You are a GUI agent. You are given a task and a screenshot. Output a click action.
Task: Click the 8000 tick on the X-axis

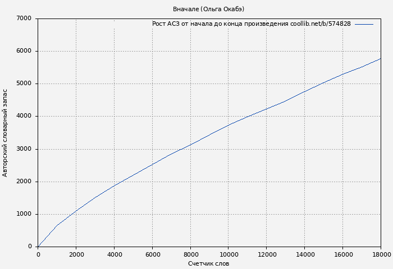(190, 254)
